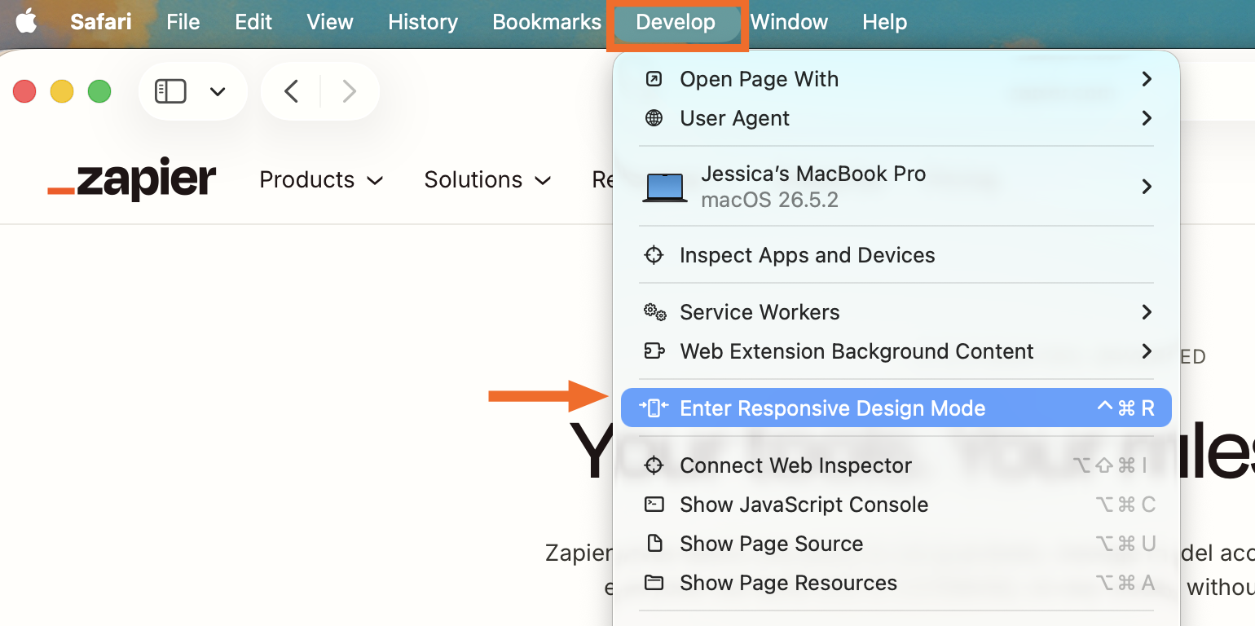
Task: Click the User Agent globe icon
Action: coord(654,118)
